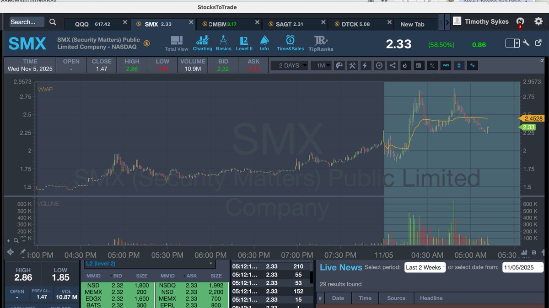Toggle percent scale button
The width and height of the screenshot is (549, 308).
431,65
